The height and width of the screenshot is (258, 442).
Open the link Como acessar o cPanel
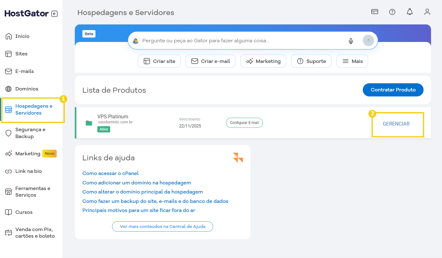[110, 173]
